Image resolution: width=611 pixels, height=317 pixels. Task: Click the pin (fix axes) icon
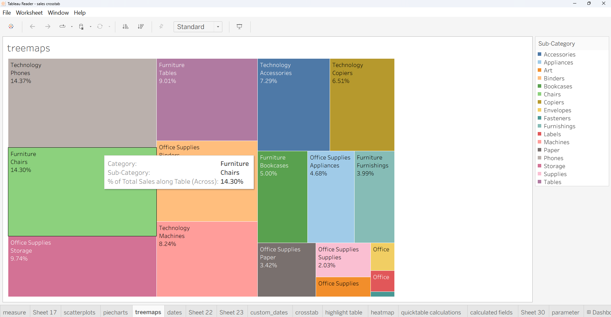tap(161, 26)
